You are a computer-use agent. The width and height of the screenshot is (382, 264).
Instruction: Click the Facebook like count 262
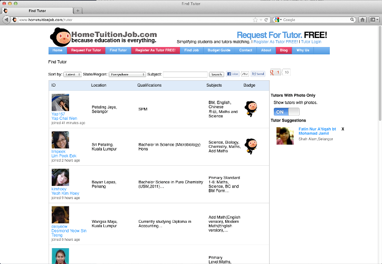(x=245, y=74)
